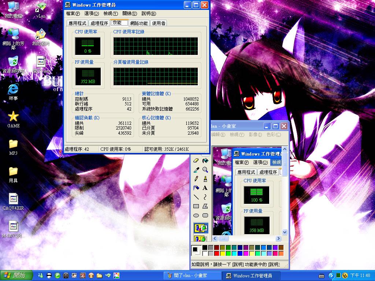Select the Magnifier tool
This screenshot has height=281, width=375.
pyautogui.click(x=204, y=169)
